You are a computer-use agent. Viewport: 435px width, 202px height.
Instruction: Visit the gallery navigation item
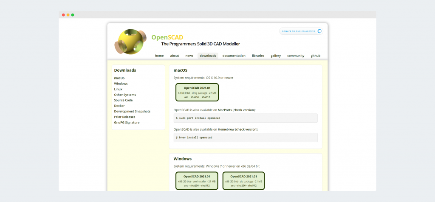point(276,56)
